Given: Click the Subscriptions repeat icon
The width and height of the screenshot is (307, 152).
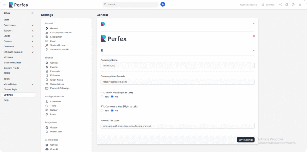Looking at the screenshot, I should point(46,84).
